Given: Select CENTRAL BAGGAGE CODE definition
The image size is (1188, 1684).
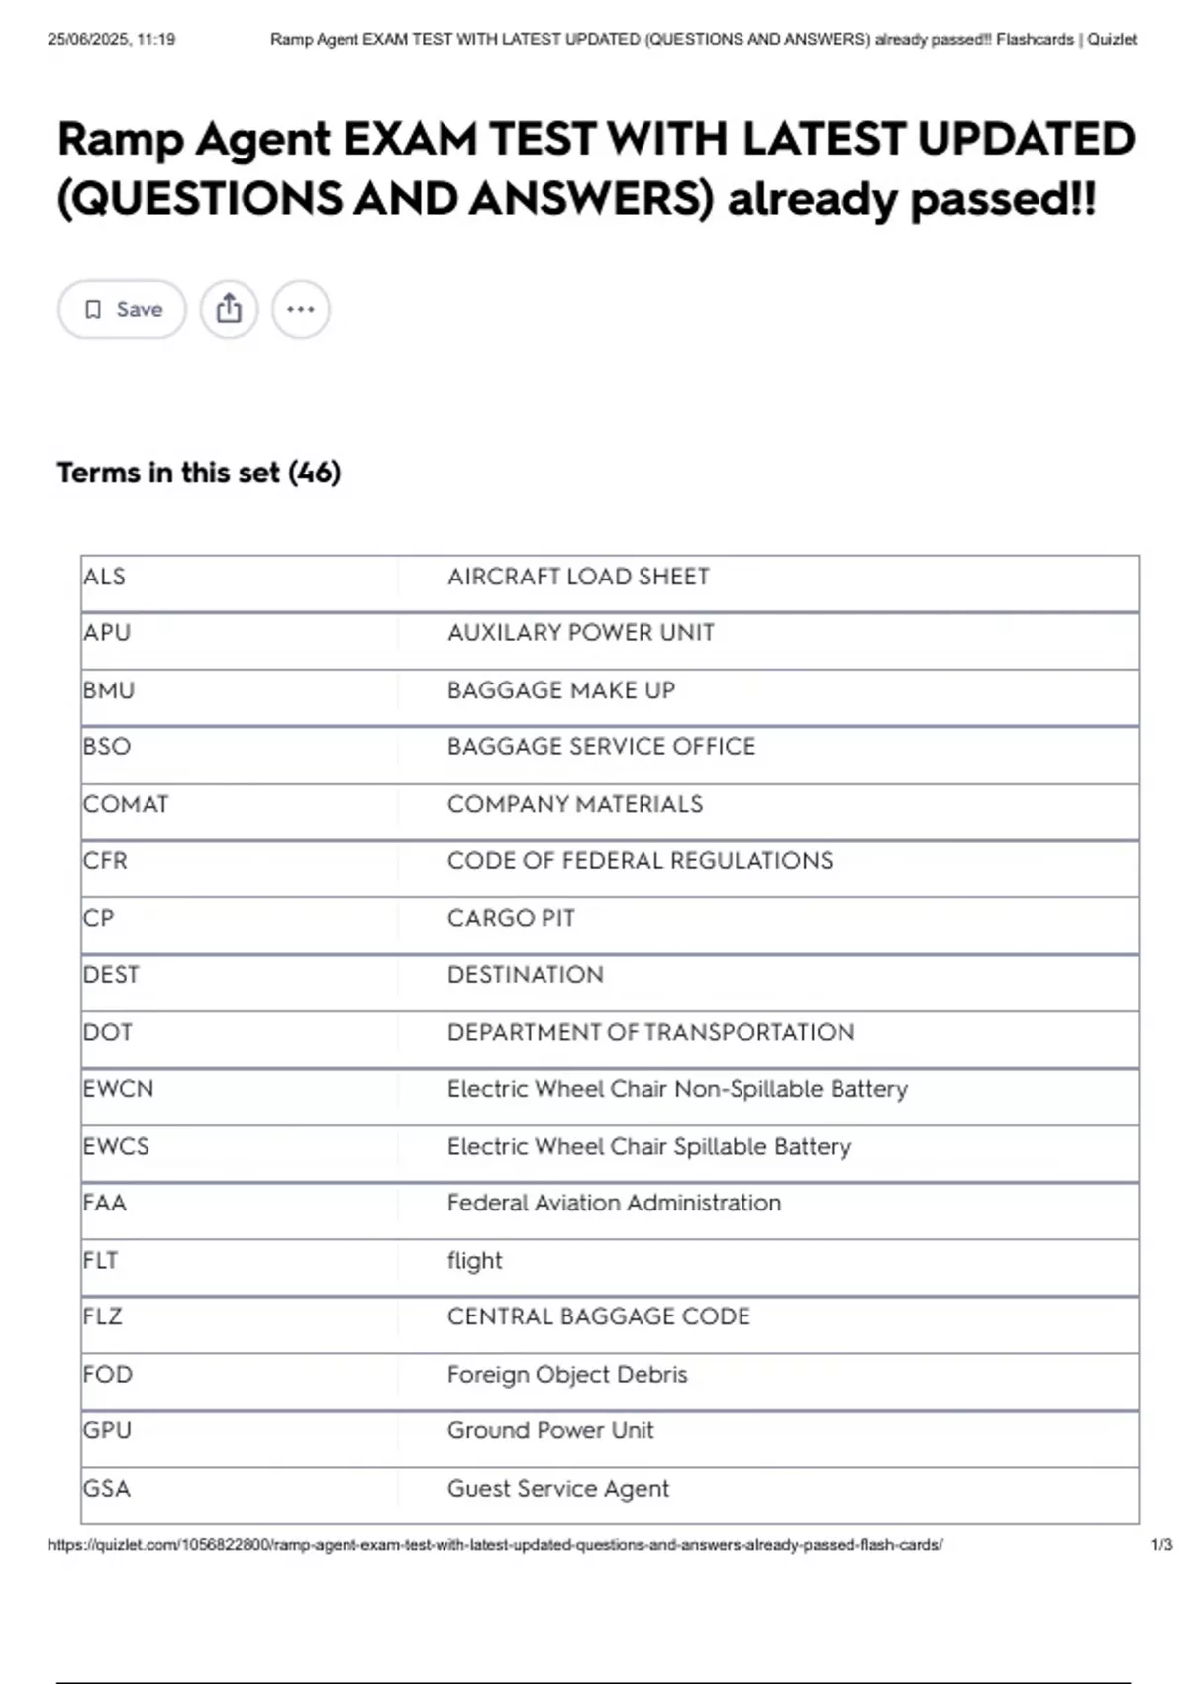Looking at the screenshot, I should click(598, 1316).
